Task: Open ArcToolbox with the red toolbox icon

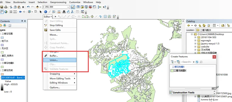Action: (x=90, y=7)
